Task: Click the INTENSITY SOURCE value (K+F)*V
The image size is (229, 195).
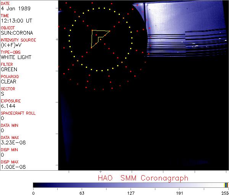Action: [x=12, y=45]
